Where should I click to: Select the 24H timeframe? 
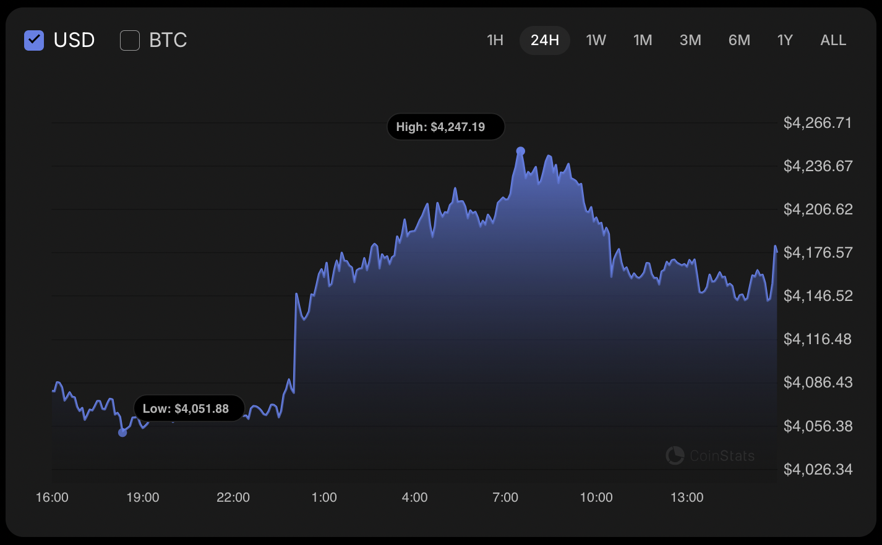click(544, 40)
